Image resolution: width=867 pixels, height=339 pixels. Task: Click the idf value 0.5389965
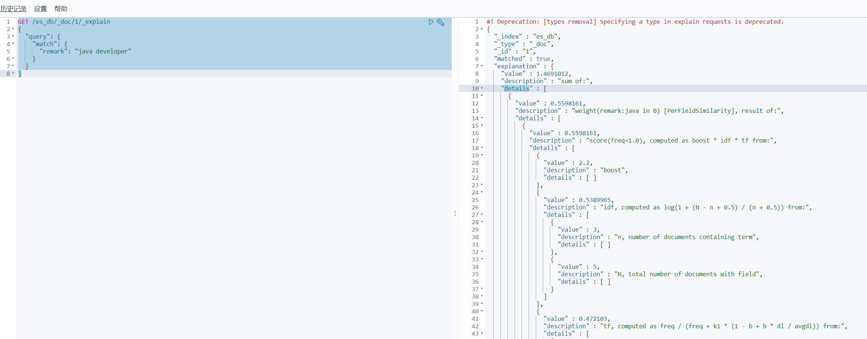pyautogui.click(x=594, y=200)
